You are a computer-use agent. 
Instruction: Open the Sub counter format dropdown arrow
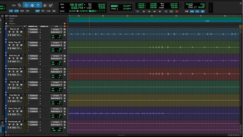pyautogui.click(x=85, y=8)
